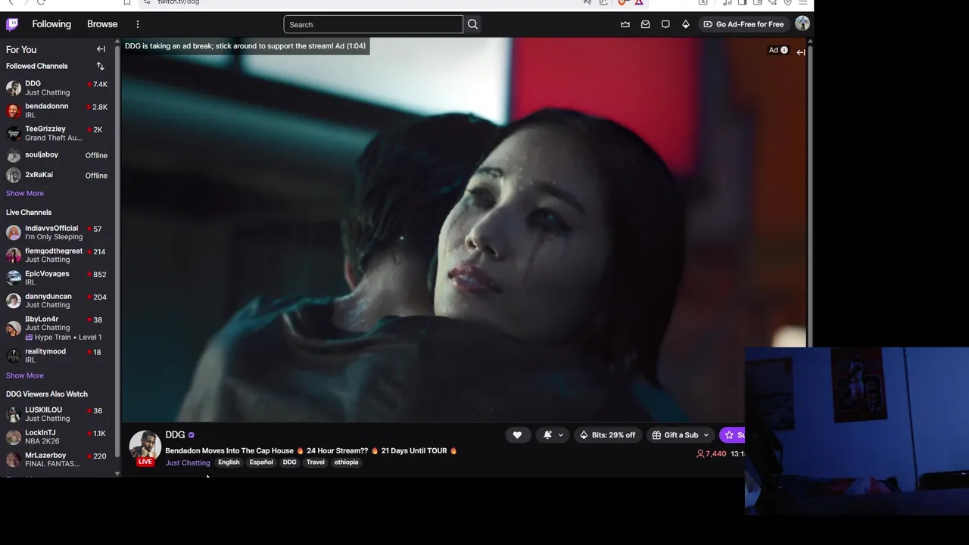This screenshot has height=545, width=969.
Task: Click the purple Subscribe star button
Action: 733,434
